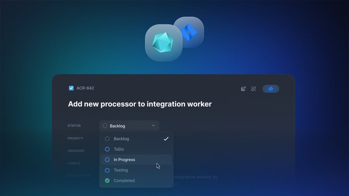Click the green Completed check icon
Screen dimensions: 349x196
(107, 181)
